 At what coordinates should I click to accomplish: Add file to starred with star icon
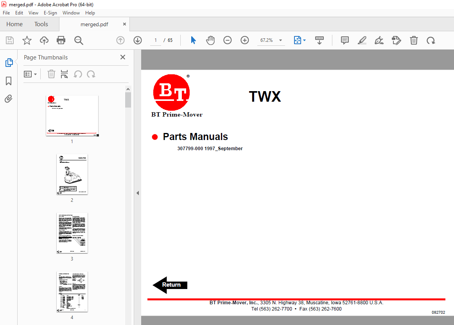tap(27, 40)
